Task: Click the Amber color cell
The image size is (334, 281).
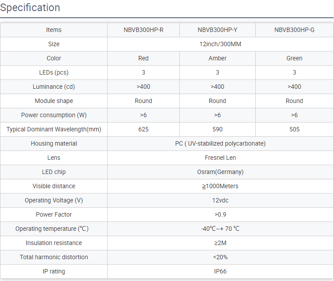Action: (x=217, y=58)
